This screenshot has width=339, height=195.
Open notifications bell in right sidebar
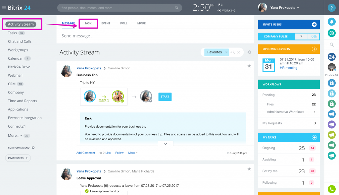tap(331, 22)
